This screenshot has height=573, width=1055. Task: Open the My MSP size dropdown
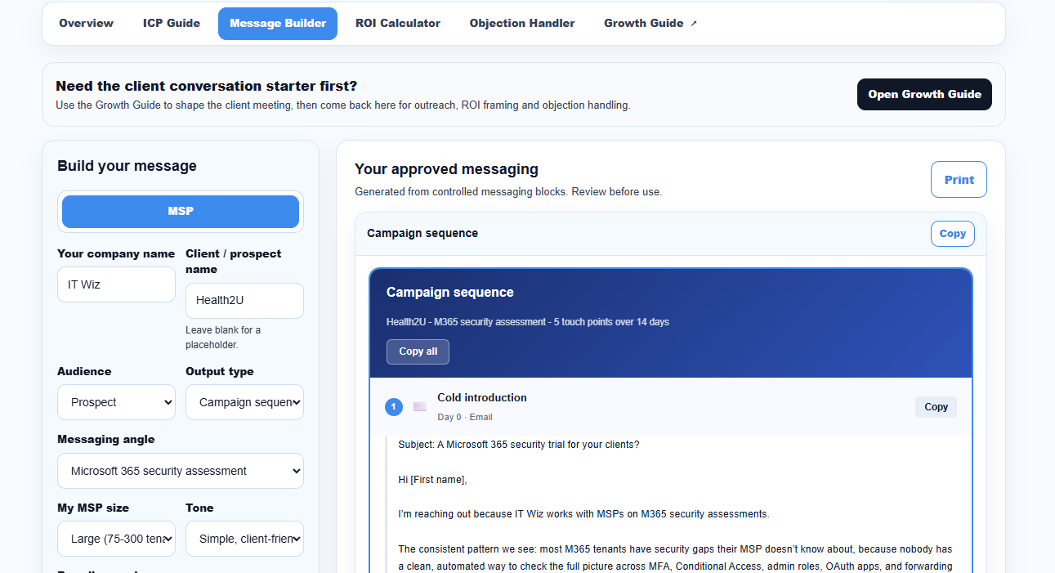click(116, 539)
